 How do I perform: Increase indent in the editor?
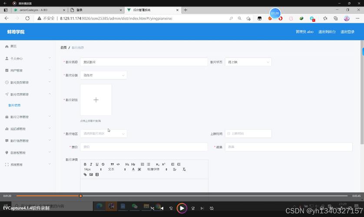pos(179,164)
